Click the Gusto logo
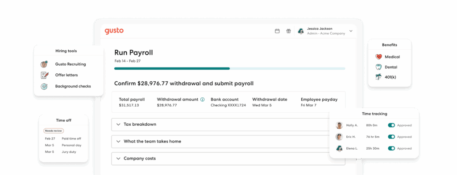 point(114,31)
